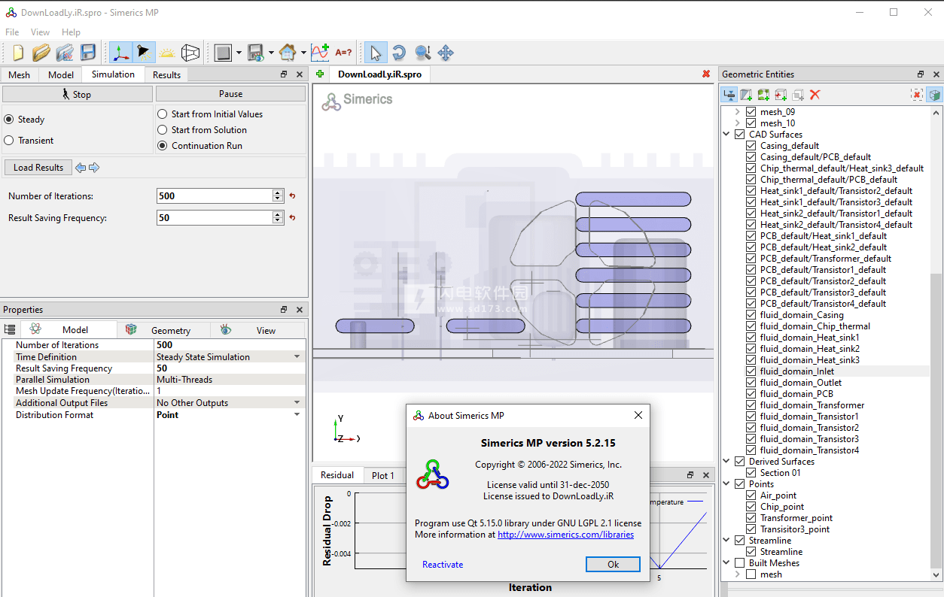
Task: Open the Plot 1 tab
Action: click(383, 475)
